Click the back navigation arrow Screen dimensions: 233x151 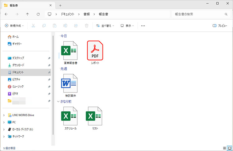[x=6, y=14]
